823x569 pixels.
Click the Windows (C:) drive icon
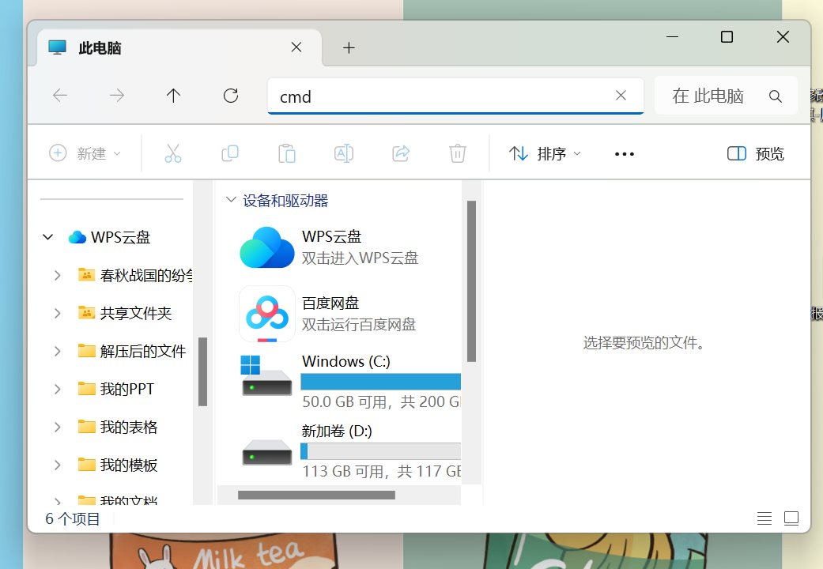266,375
